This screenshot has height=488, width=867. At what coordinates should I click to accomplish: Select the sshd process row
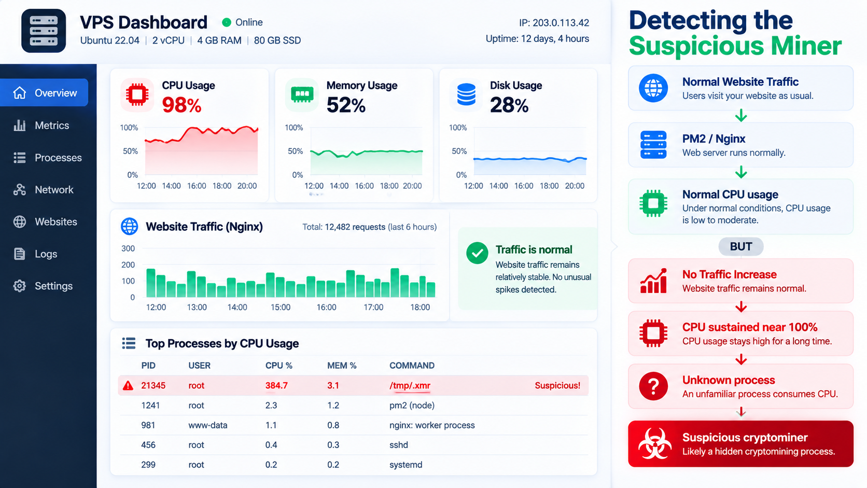tap(354, 445)
